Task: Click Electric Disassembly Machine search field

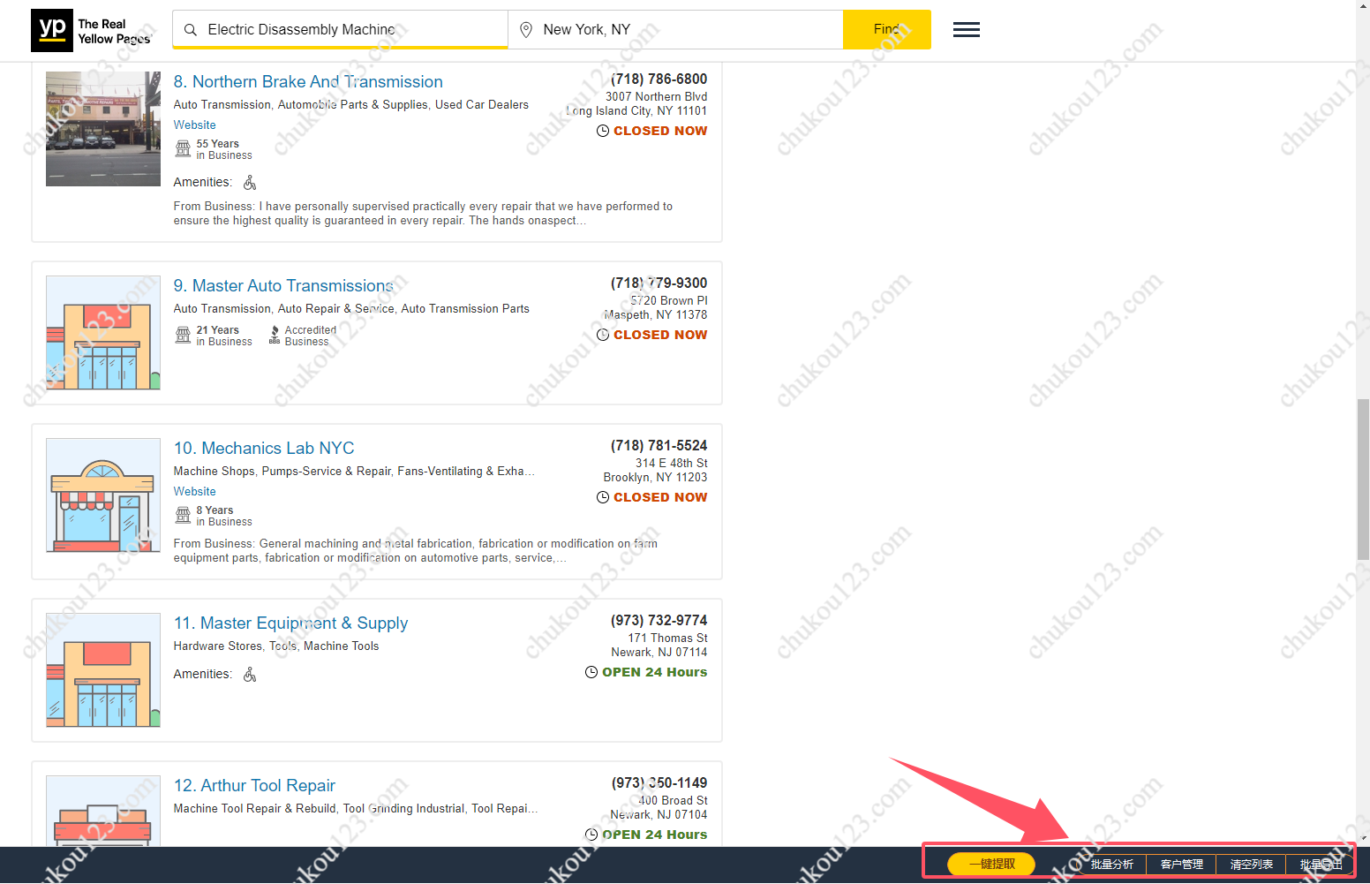Action: tap(340, 30)
